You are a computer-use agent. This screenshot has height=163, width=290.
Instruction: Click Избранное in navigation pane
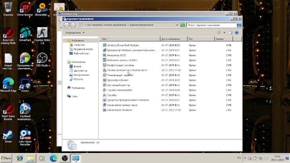[77, 40]
